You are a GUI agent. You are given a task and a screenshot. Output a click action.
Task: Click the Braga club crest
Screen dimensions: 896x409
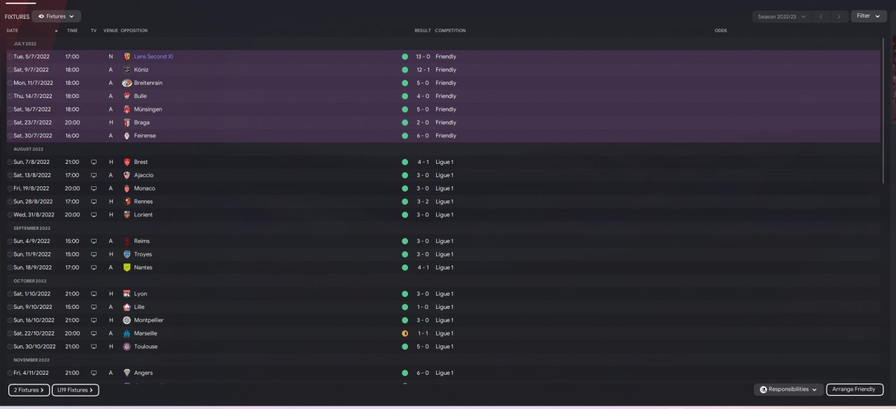(127, 123)
